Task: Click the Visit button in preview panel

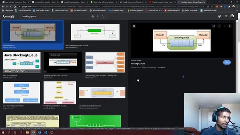Action: (x=227, y=62)
